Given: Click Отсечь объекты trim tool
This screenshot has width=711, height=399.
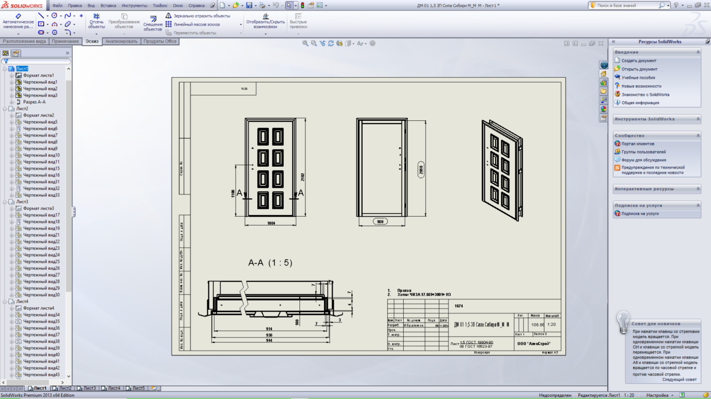Looking at the screenshot, I should point(97,21).
